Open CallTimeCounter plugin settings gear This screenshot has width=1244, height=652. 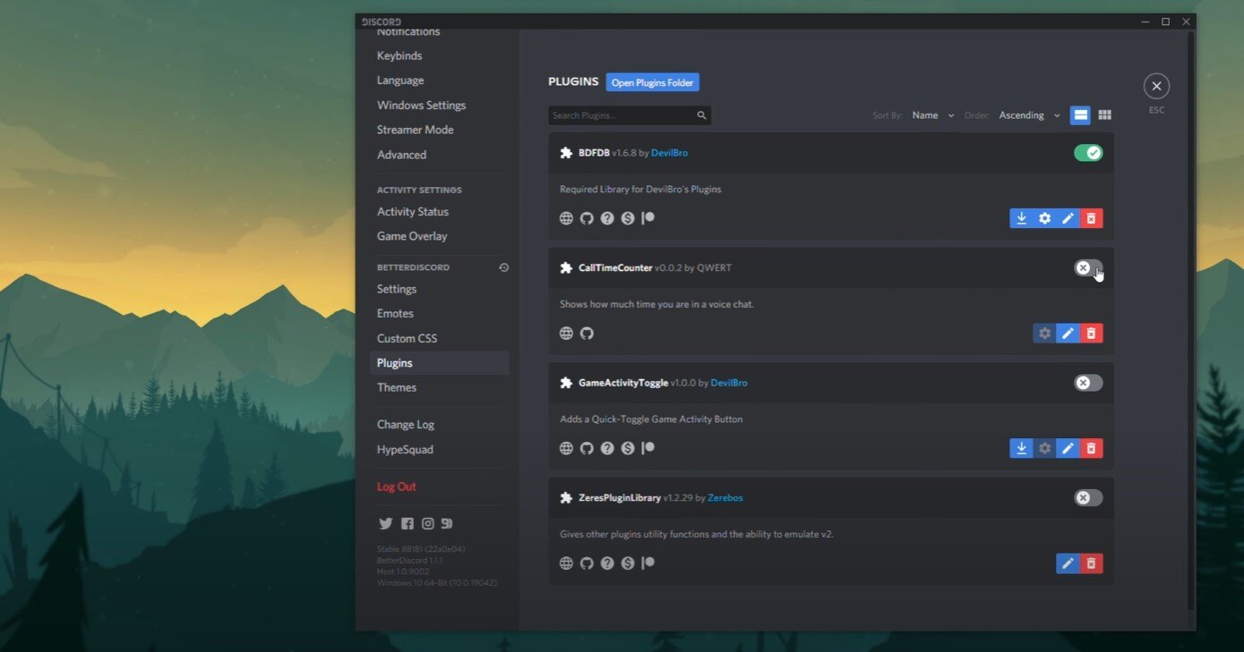coord(1044,333)
